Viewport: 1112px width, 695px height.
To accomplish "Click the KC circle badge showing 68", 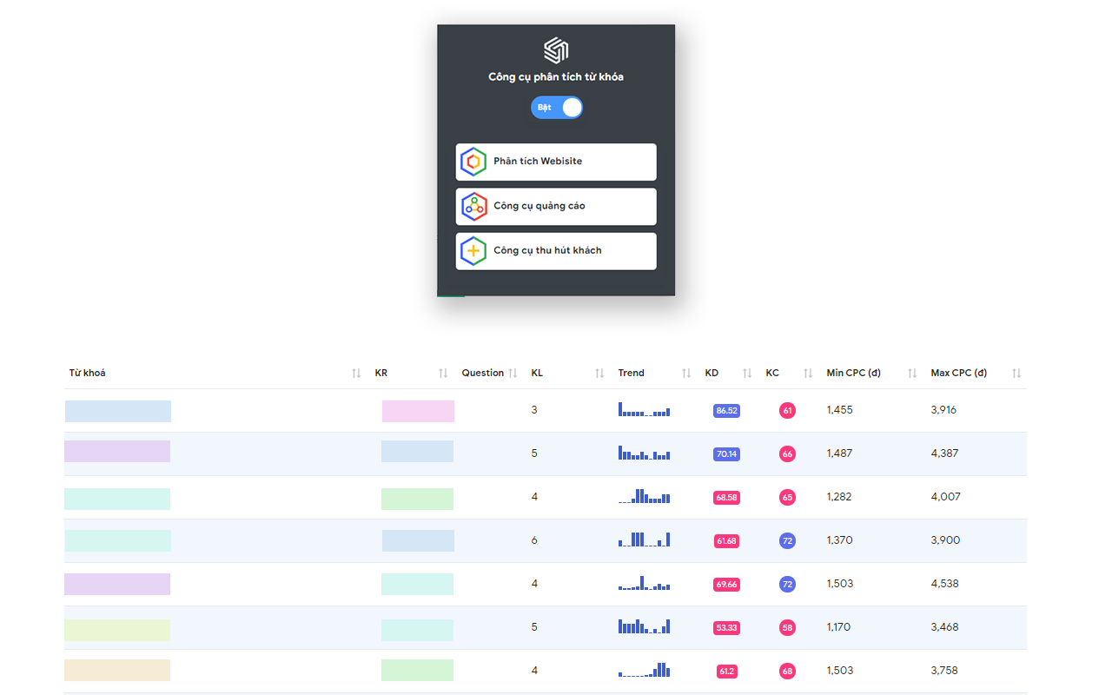I will [x=788, y=672].
